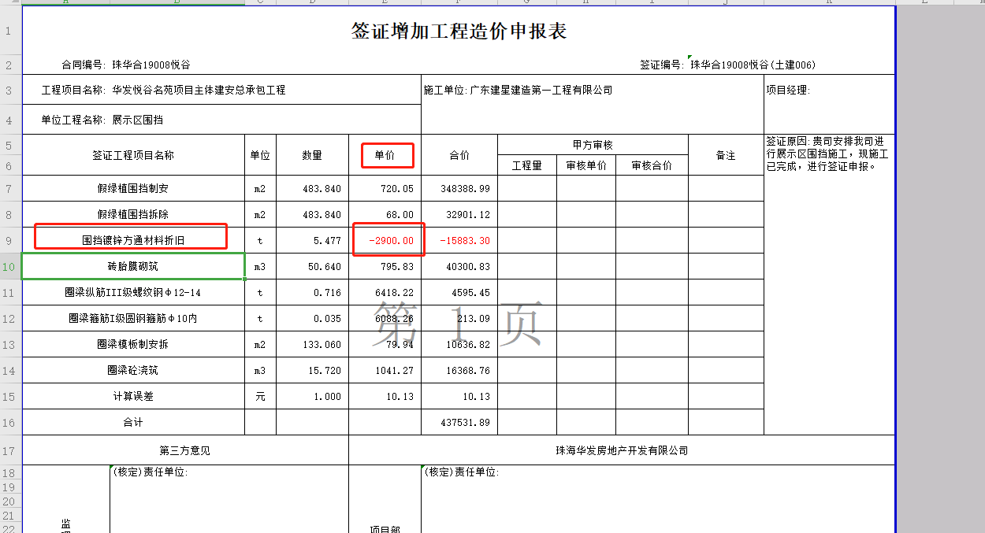Select the 珠海华发房地产开发有限公司 cell
This screenshot has height=533, width=985.
622,450
